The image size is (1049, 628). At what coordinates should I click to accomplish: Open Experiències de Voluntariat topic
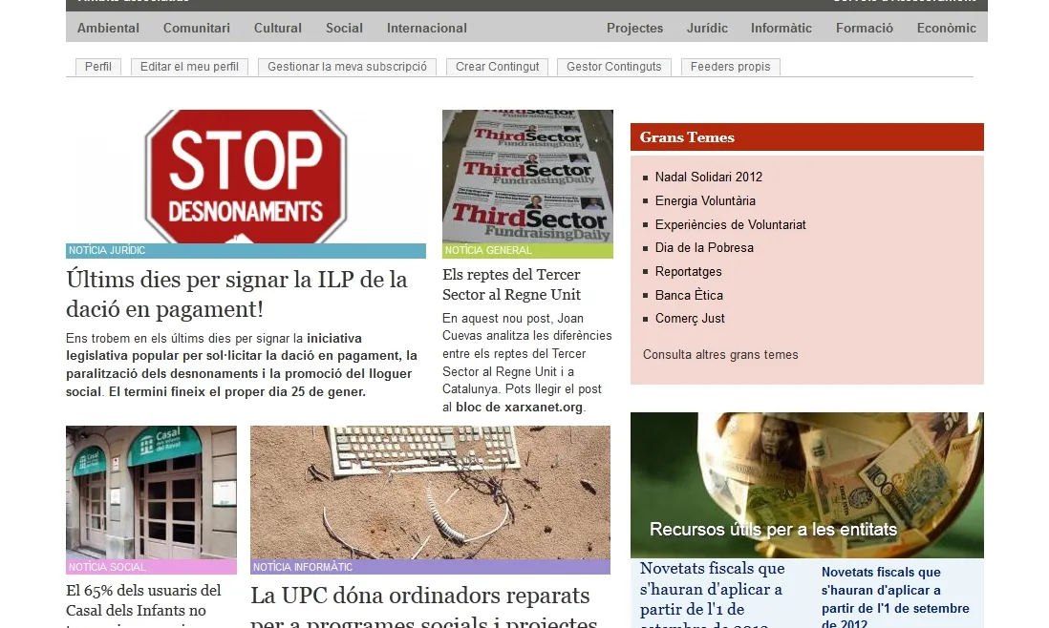tap(731, 225)
